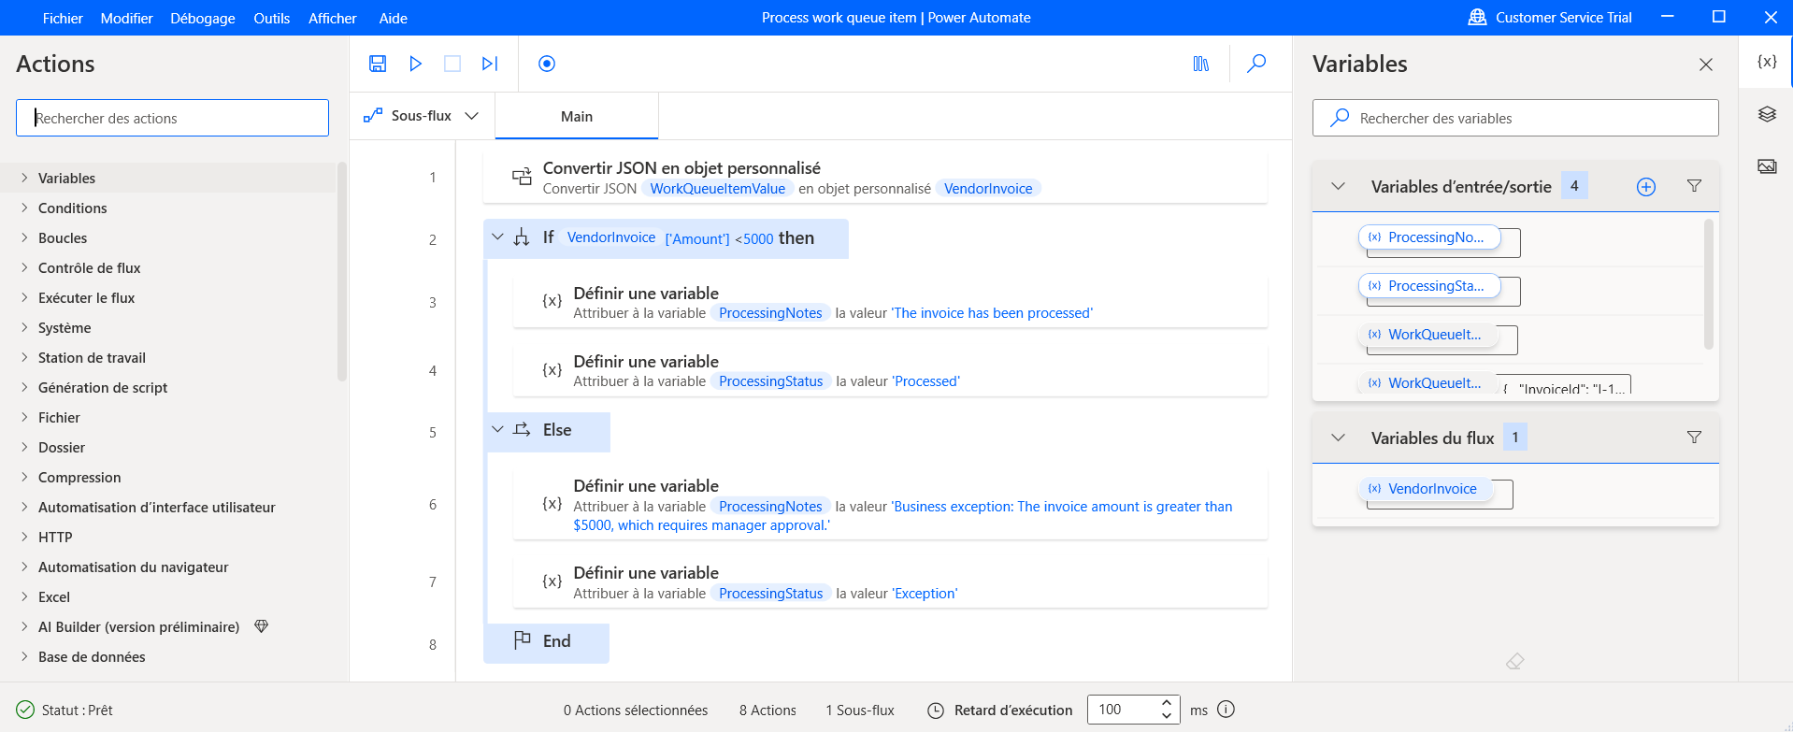Open the Outils menu
Screen dimensions: 1793x732
[272, 18]
